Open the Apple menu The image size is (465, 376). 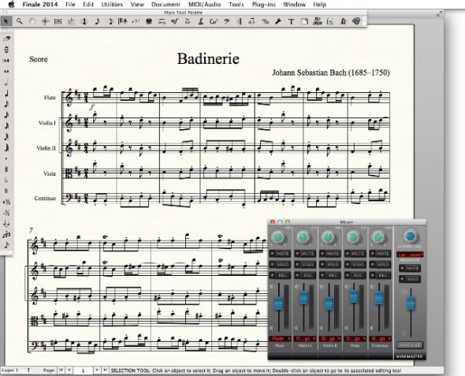[x=11, y=5]
